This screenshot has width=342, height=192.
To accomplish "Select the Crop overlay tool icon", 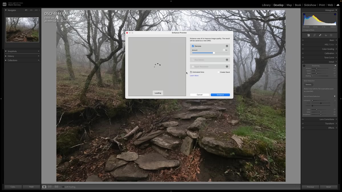I will pos(314,35).
